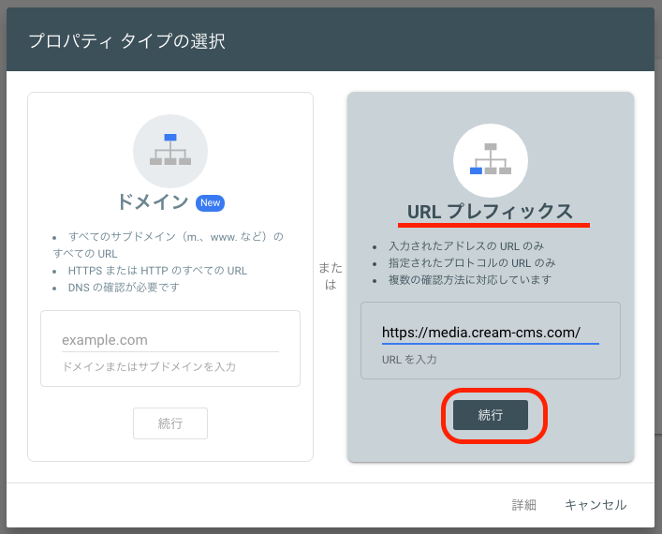Click the blue New badge
662x534 pixels.
pyautogui.click(x=210, y=202)
